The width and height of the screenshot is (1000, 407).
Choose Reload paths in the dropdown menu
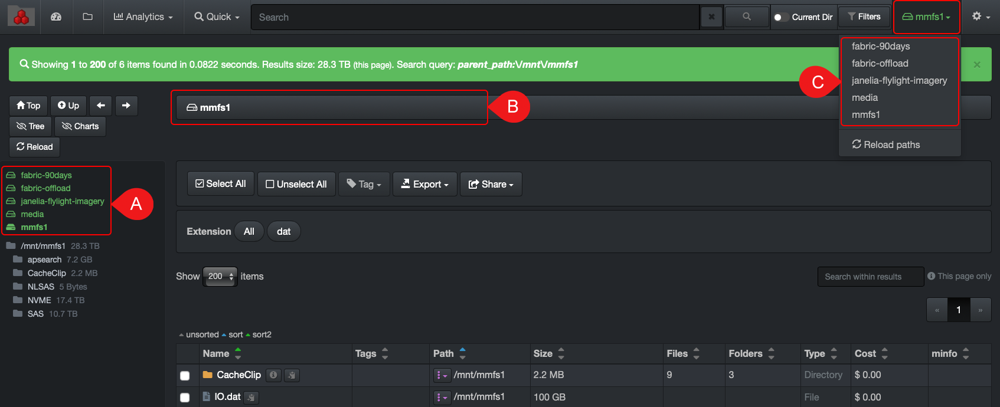tap(885, 145)
